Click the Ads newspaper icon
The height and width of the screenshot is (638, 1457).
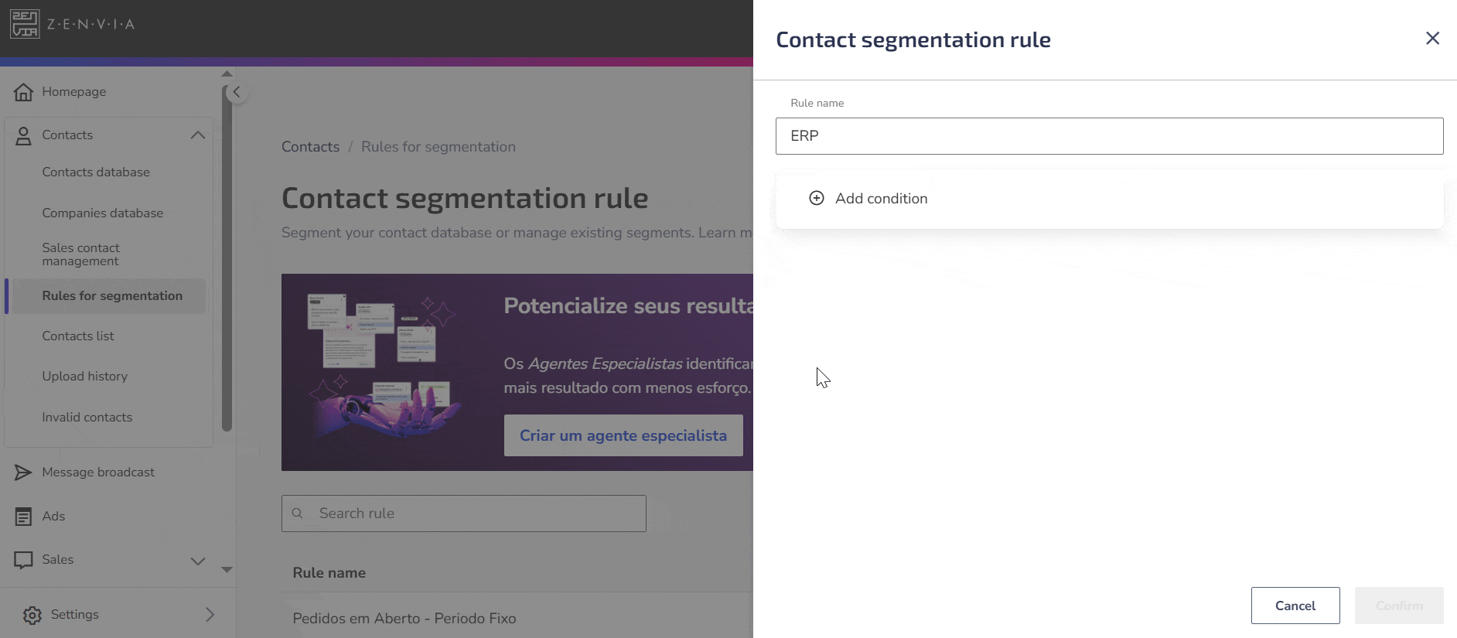pyautogui.click(x=24, y=517)
